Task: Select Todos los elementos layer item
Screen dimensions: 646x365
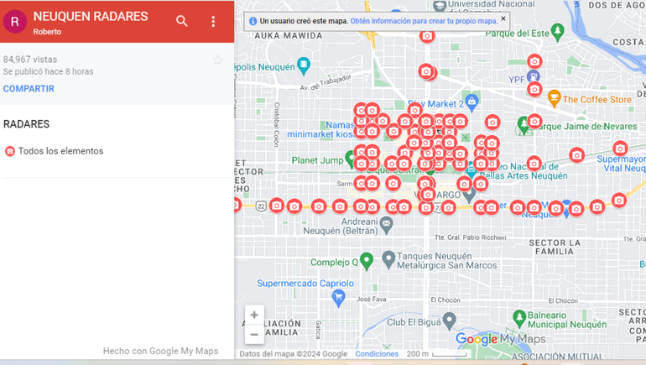Action: [x=60, y=151]
